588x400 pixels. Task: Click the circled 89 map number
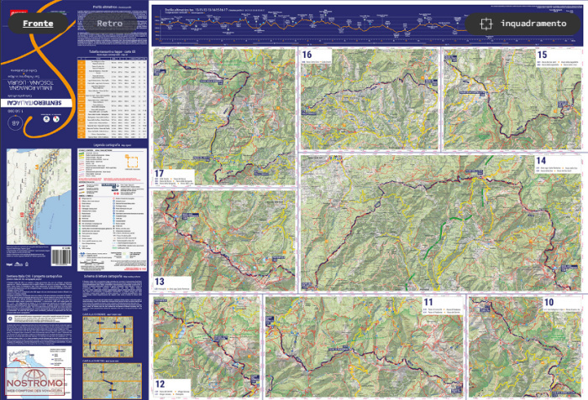tap(15, 122)
